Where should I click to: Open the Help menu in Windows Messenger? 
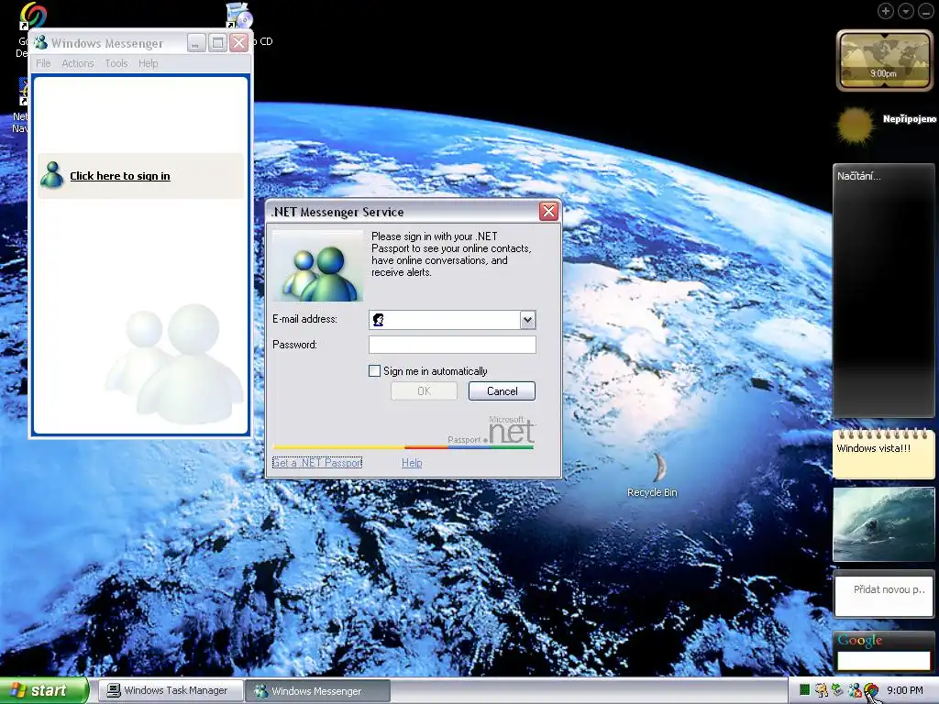pos(148,63)
